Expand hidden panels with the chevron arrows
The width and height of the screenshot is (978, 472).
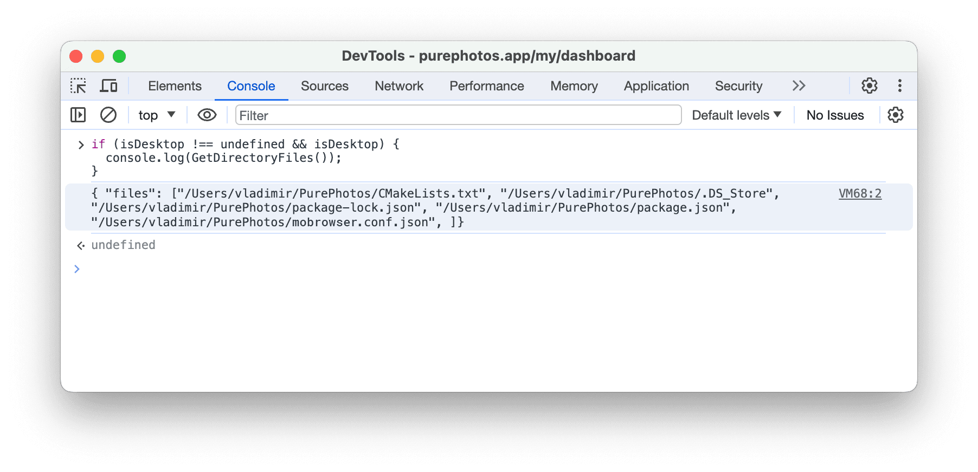(x=799, y=86)
